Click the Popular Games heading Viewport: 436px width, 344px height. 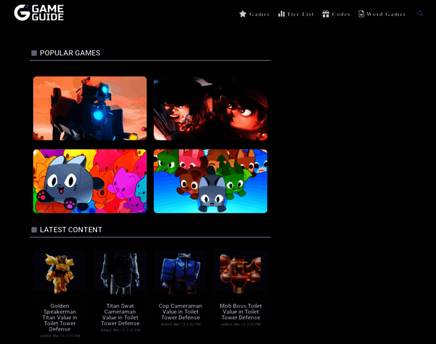click(x=70, y=53)
